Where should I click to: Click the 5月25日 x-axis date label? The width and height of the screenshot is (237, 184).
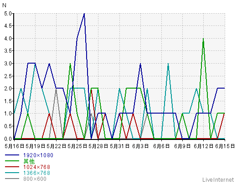[77, 146]
